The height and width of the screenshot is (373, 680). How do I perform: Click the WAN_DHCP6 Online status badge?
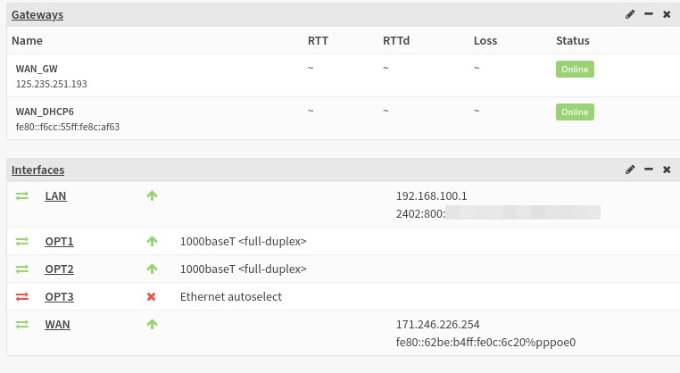[x=575, y=112]
